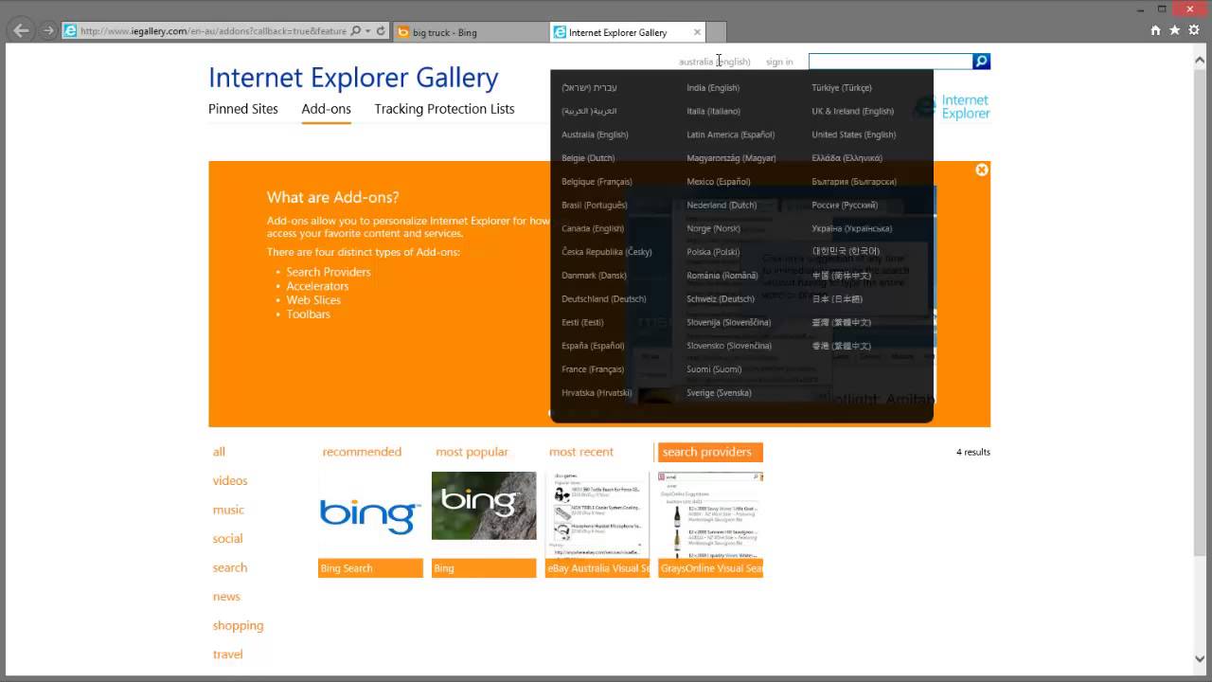Filter by the 'search' category
Viewport: 1212px width, 682px height.
click(230, 568)
